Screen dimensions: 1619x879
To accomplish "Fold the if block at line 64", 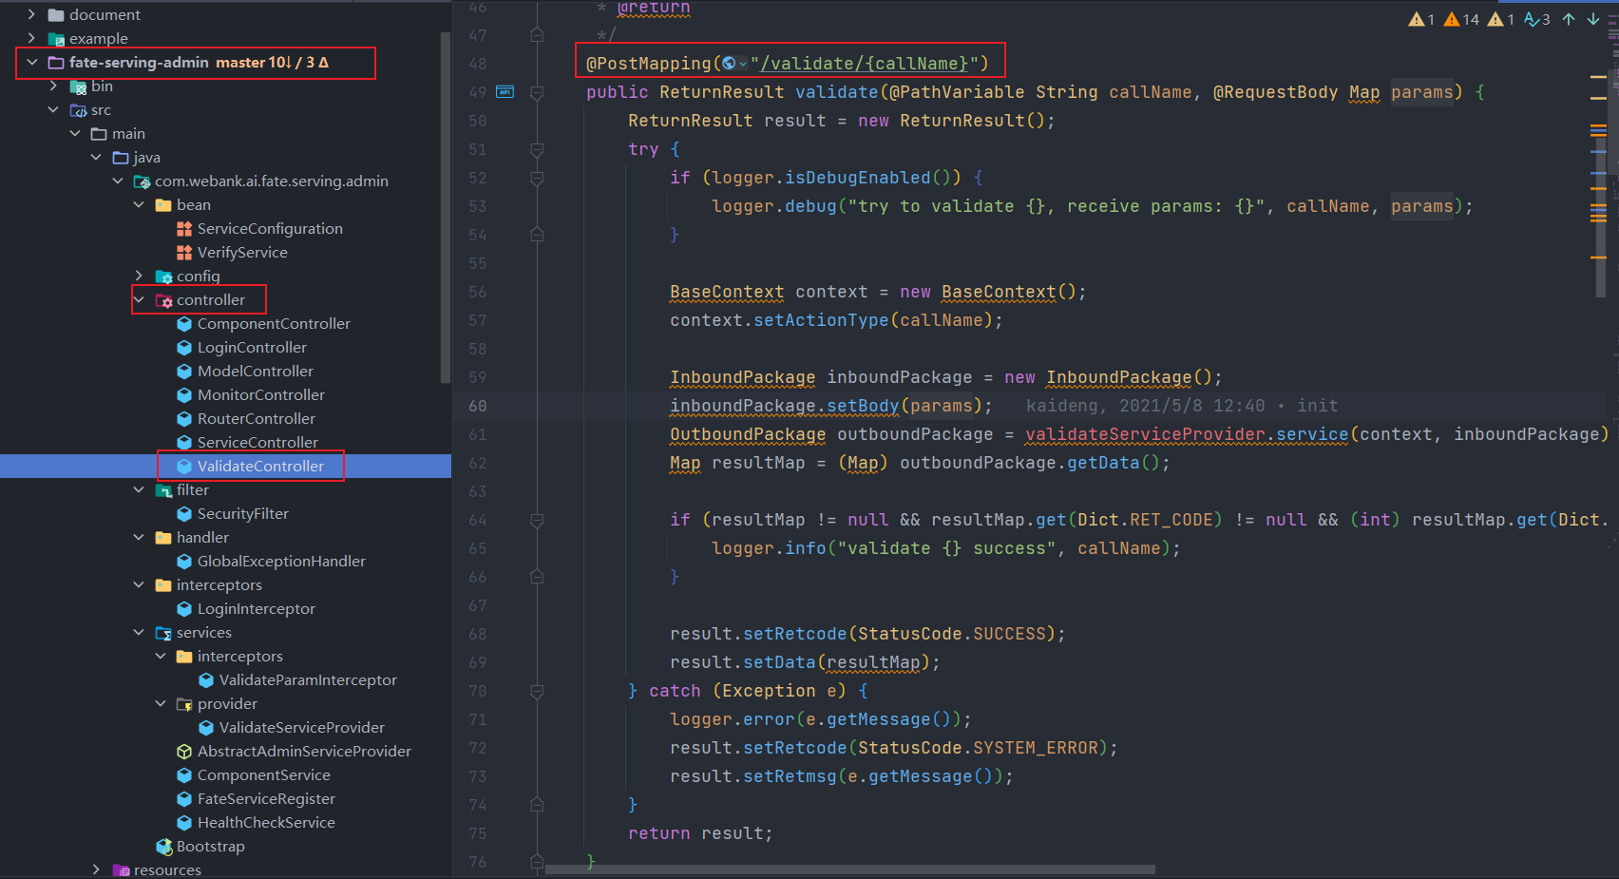I will (537, 520).
